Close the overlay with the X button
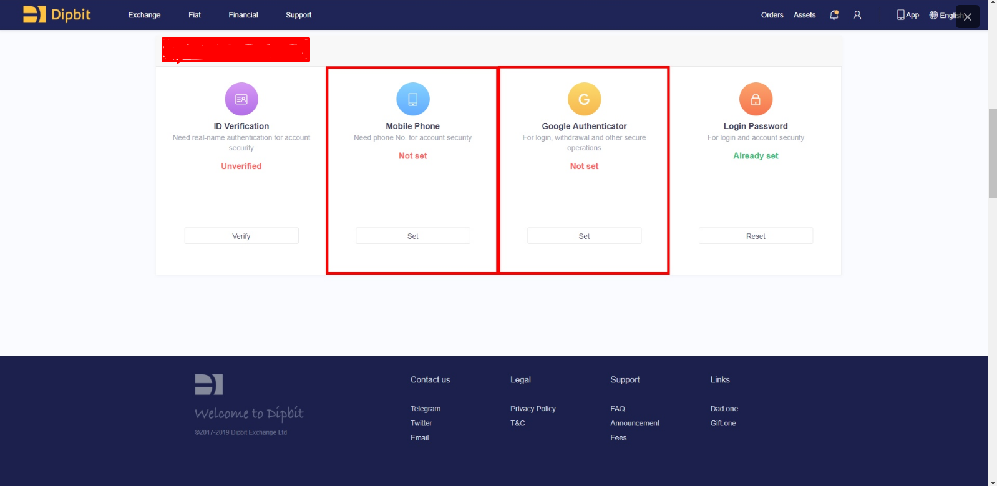 click(x=968, y=17)
